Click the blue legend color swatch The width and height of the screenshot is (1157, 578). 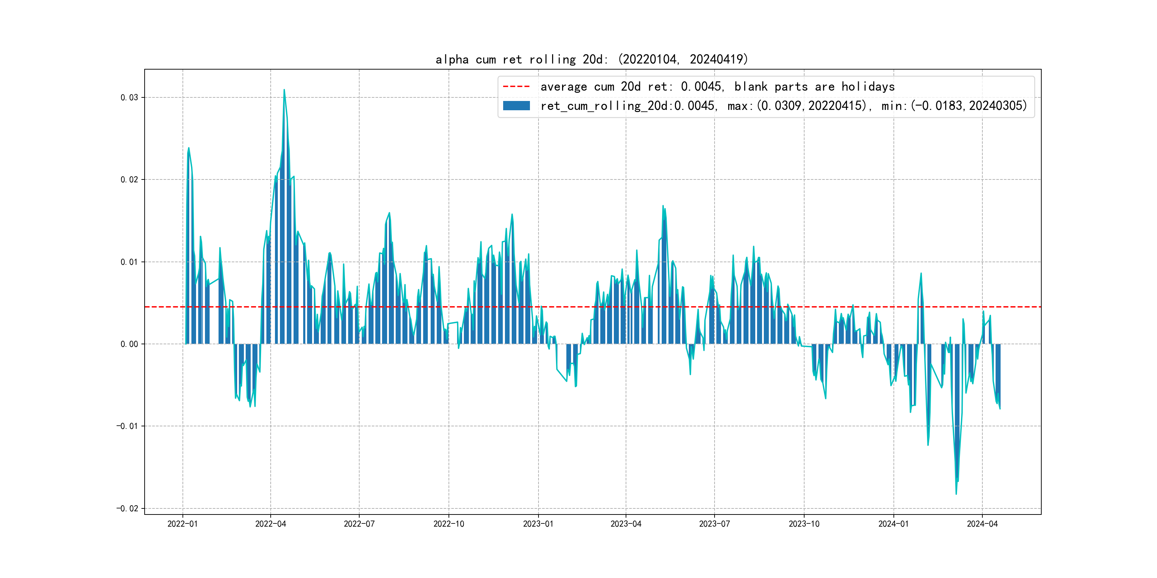(x=516, y=106)
